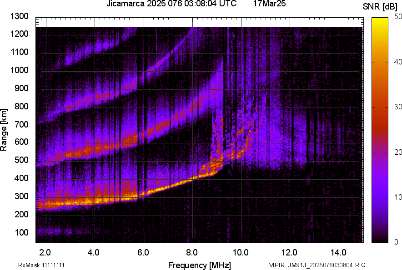Click the frequency tick label "14.0"
This screenshot has width=402, height=270.
coord(338,253)
